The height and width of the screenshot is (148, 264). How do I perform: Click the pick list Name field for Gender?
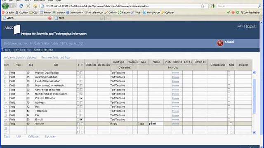point(156,124)
